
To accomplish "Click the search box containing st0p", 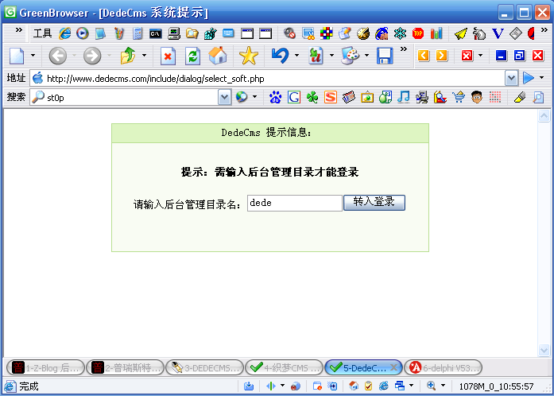I will [124, 98].
